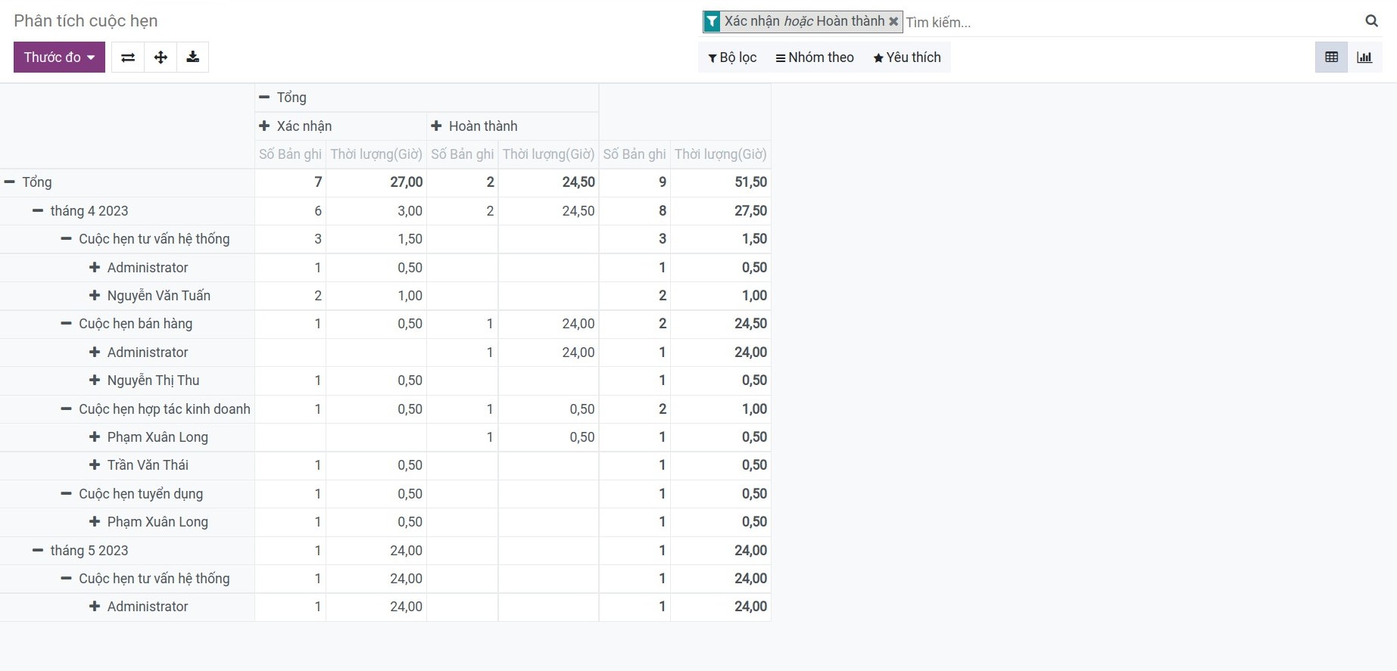Sort by Số Bản ghi under Xác nhận

tap(290, 154)
